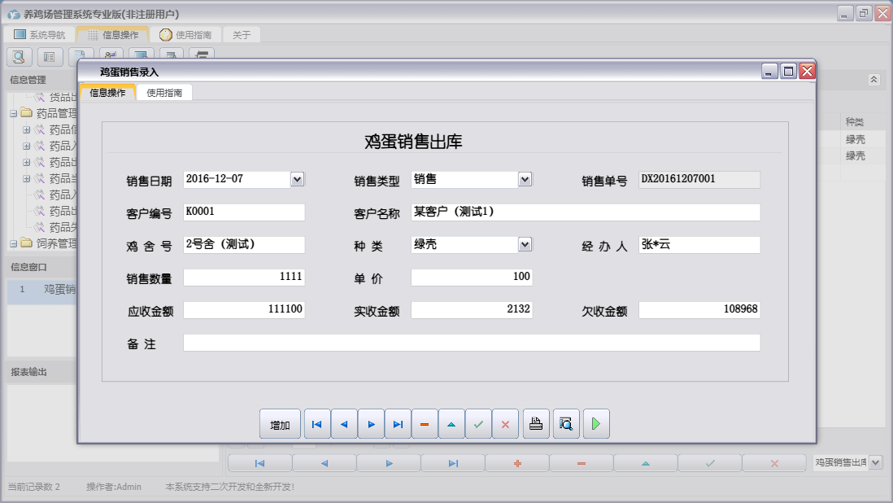Viewport: 893px width, 503px height.
Task: Expand the 种类 dropdown list
Action: click(x=525, y=244)
